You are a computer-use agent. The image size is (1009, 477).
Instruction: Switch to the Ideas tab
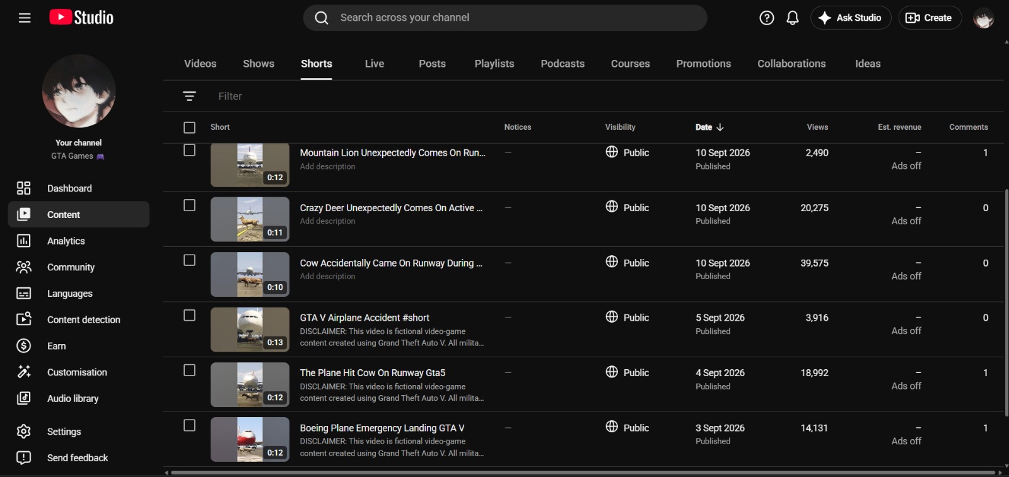(x=868, y=64)
